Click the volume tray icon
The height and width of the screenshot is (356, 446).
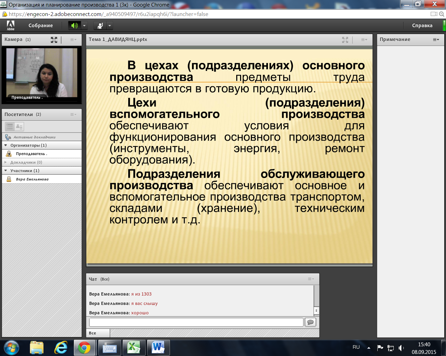click(401, 348)
